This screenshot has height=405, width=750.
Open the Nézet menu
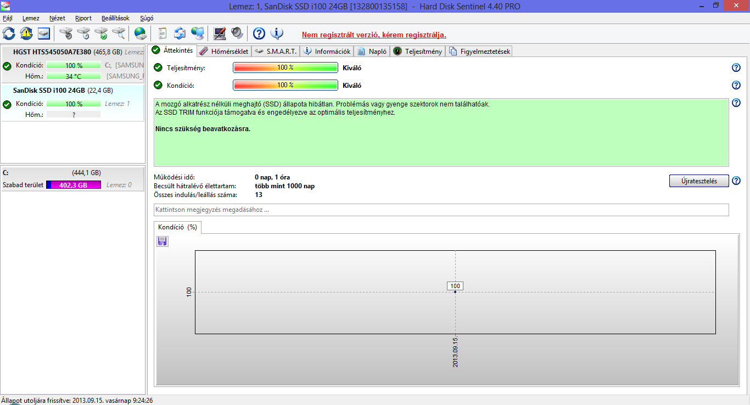coord(57,18)
